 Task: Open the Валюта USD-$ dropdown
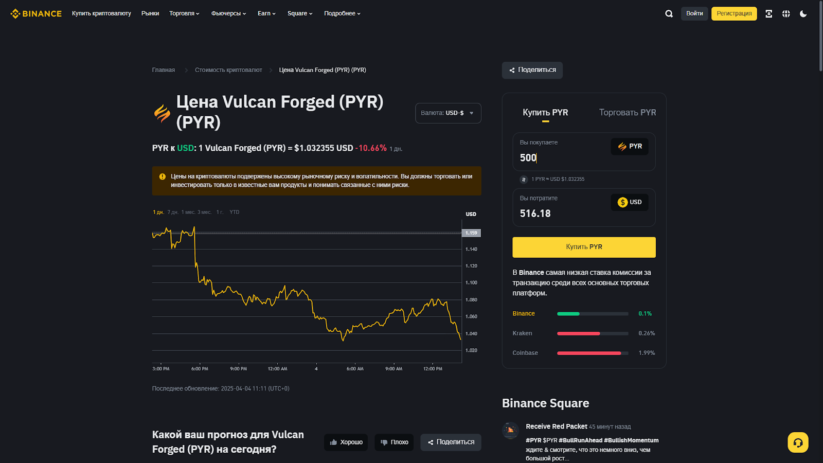[448, 113]
